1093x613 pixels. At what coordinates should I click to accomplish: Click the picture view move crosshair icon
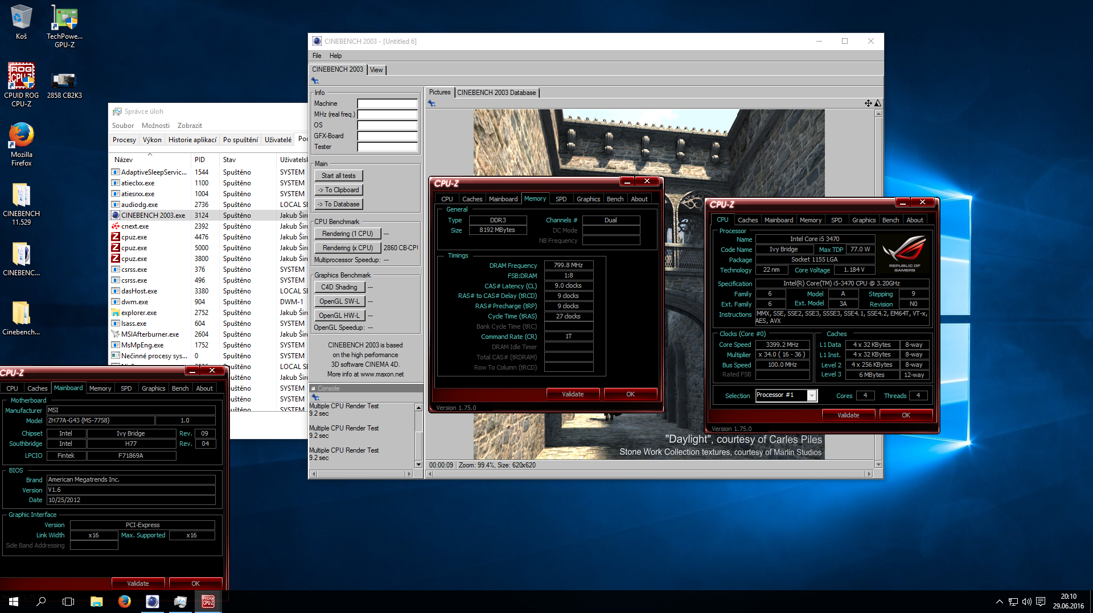pyautogui.click(x=868, y=103)
